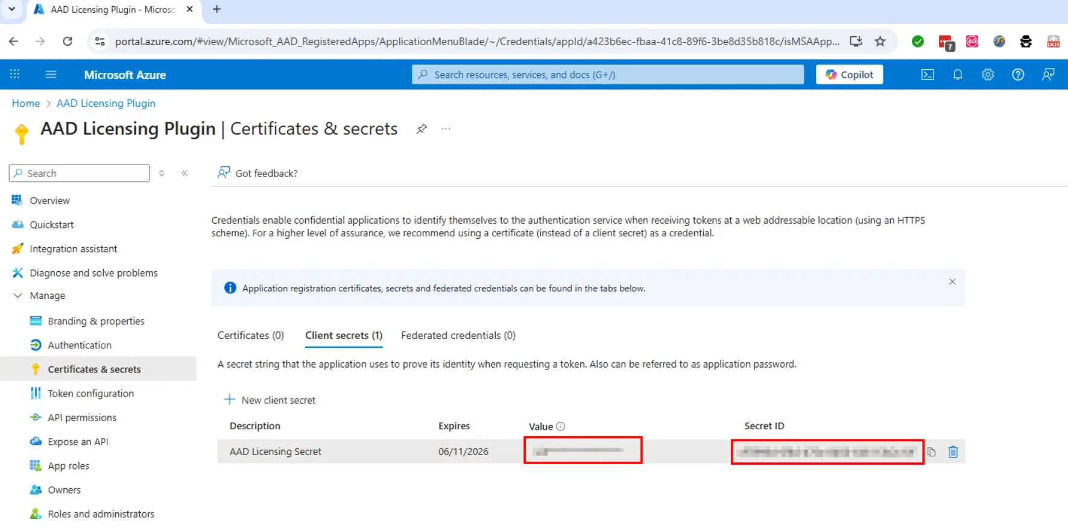
Task: Open the more options ellipsis
Action: [x=446, y=129]
